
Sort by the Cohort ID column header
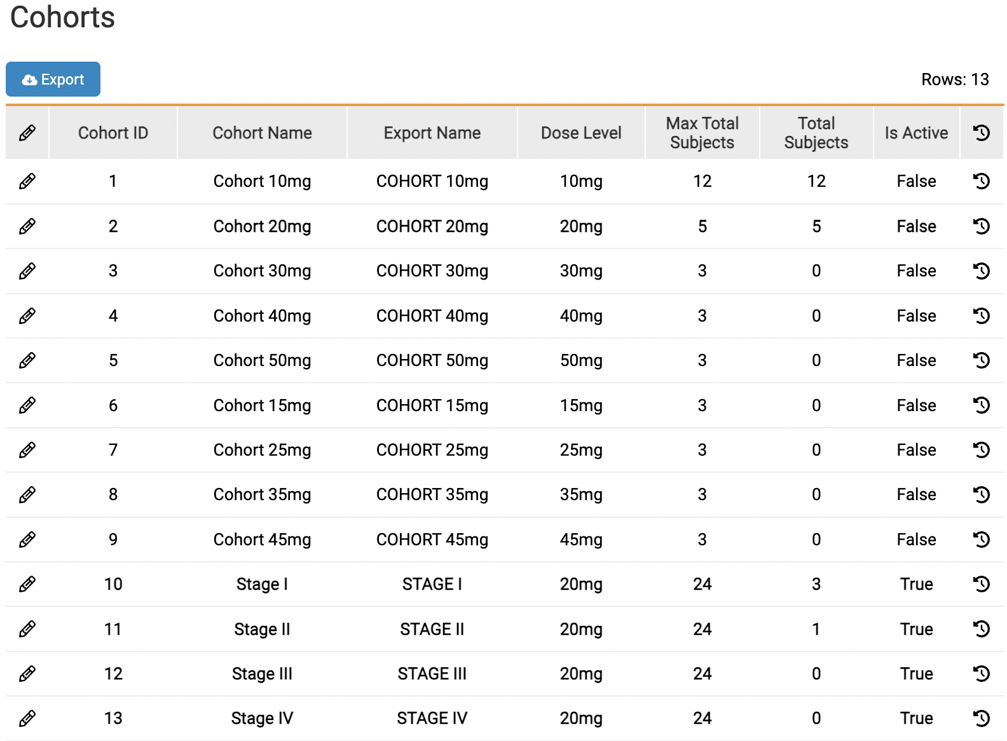point(113,133)
